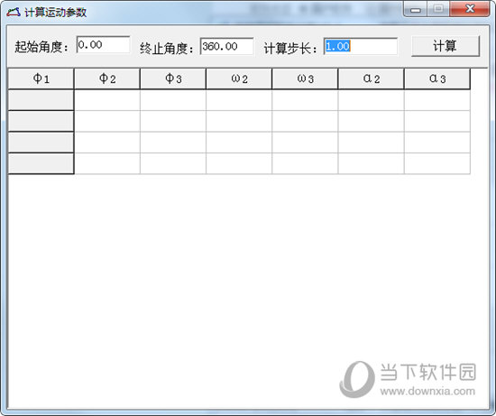Minimize the 计算运动参数 window

pyautogui.click(x=416, y=9)
